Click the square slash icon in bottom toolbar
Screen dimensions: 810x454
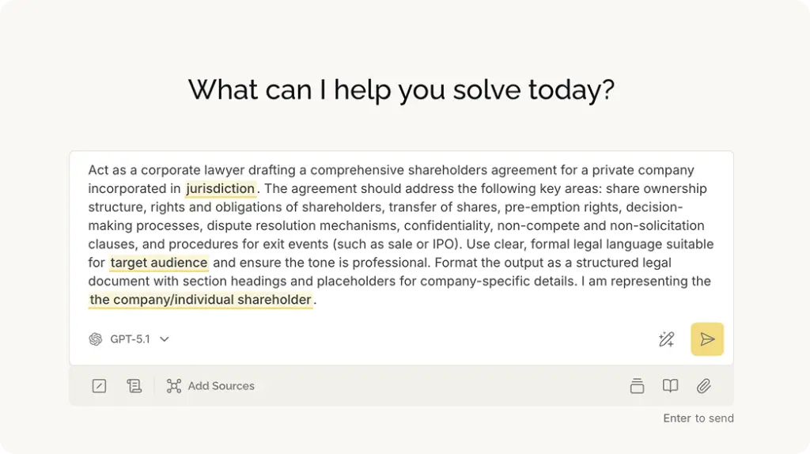[99, 386]
